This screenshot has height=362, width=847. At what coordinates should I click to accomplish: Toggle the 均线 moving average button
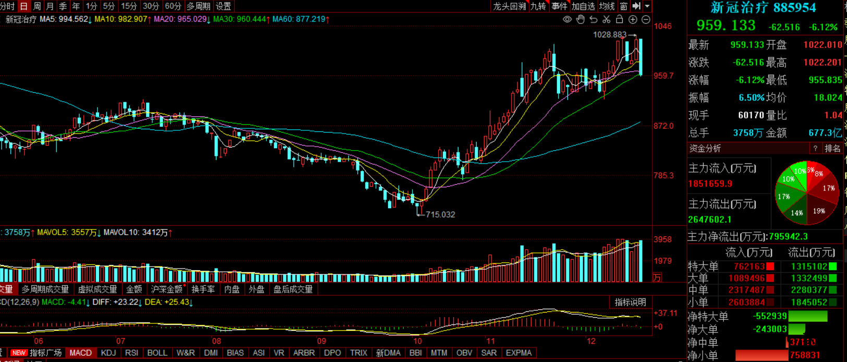pyautogui.click(x=607, y=6)
